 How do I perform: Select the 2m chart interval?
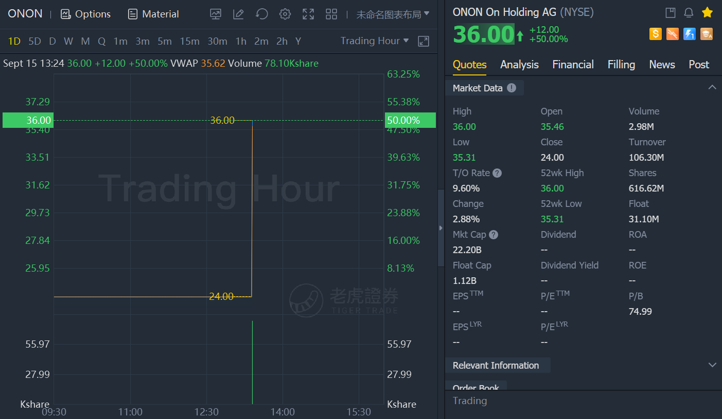(x=261, y=41)
